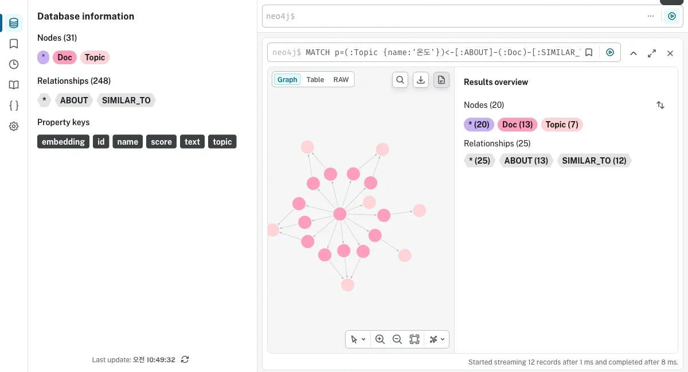Toggle the results overview panel

441,80
